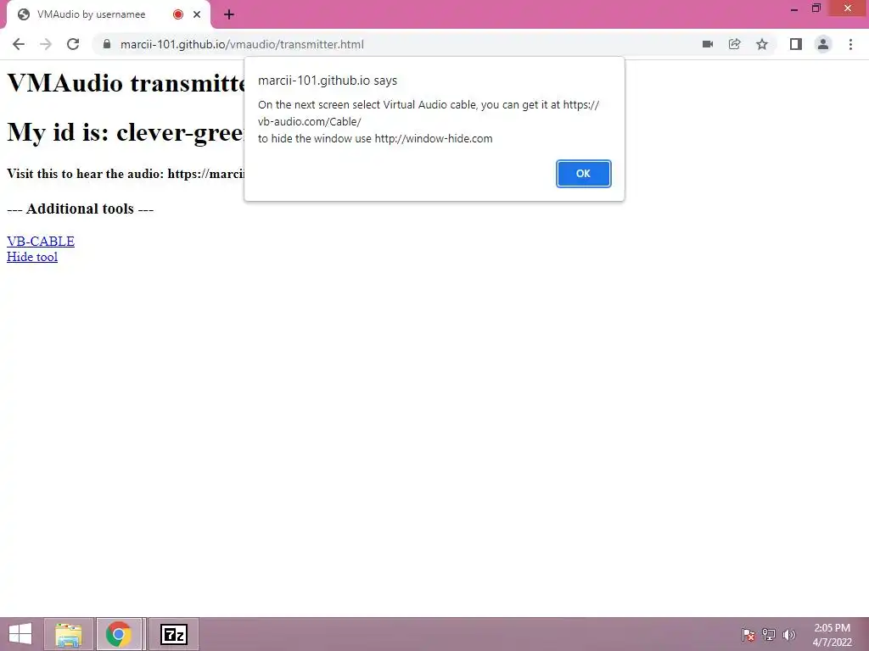Click the 'VMAudio transmitter' heading
Image resolution: width=869 pixels, height=651 pixels.
tap(127, 83)
